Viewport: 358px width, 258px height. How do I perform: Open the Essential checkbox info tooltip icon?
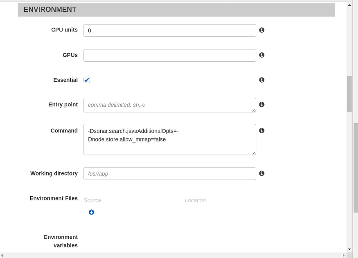coord(262,80)
